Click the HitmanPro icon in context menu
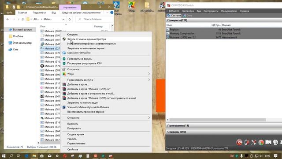Screen dimensions: 282x159 coord(64,53)
